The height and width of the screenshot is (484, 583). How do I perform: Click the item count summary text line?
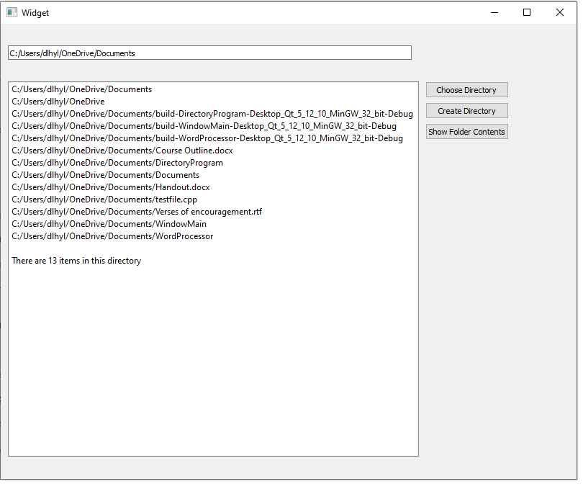76,260
